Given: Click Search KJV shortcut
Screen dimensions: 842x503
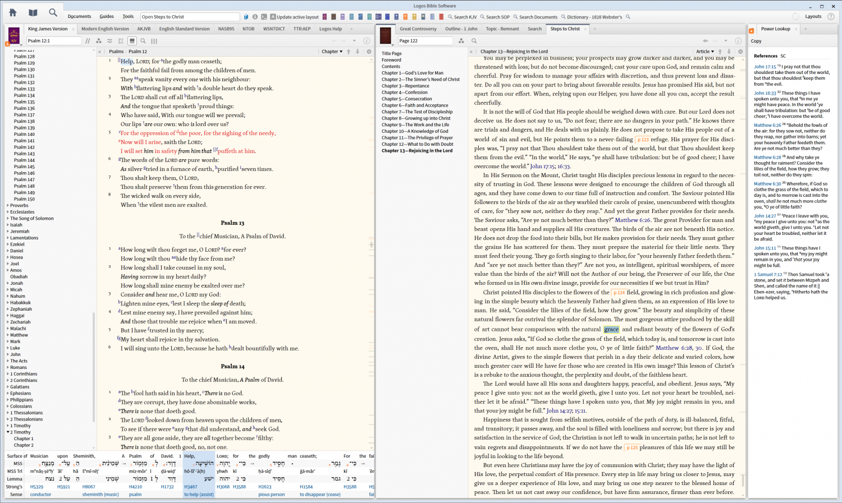Looking at the screenshot, I should coord(462,17).
